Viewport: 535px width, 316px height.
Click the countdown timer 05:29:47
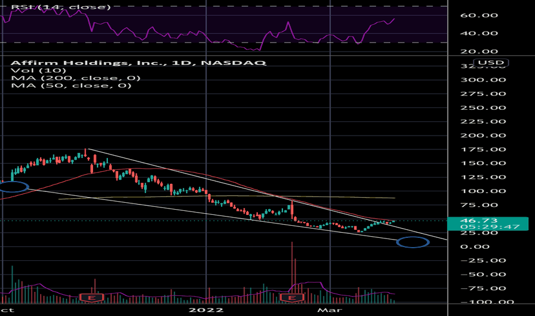[x=490, y=227]
